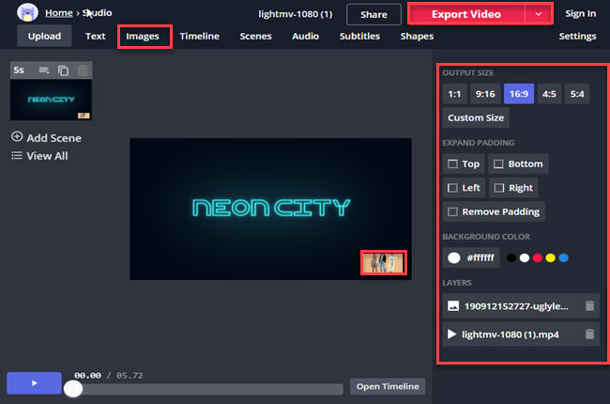Click the Add Scene label
Viewport: 610px width, 404px height.
pyautogui.click(x=54, y=138)
